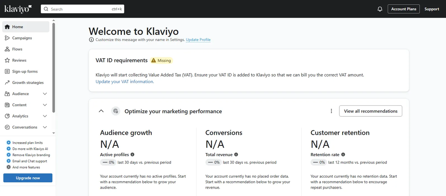Viewport: 446px width, 196px height.
Task: Click the Flows diagram icon
Action: (7, 49)
